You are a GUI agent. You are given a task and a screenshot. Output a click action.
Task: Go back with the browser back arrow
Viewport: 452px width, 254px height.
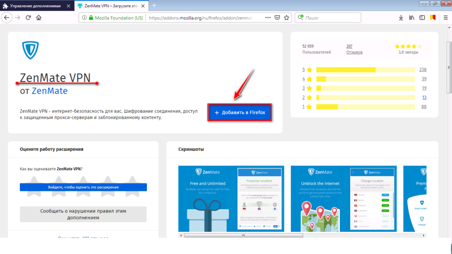[x=7, y=18]
